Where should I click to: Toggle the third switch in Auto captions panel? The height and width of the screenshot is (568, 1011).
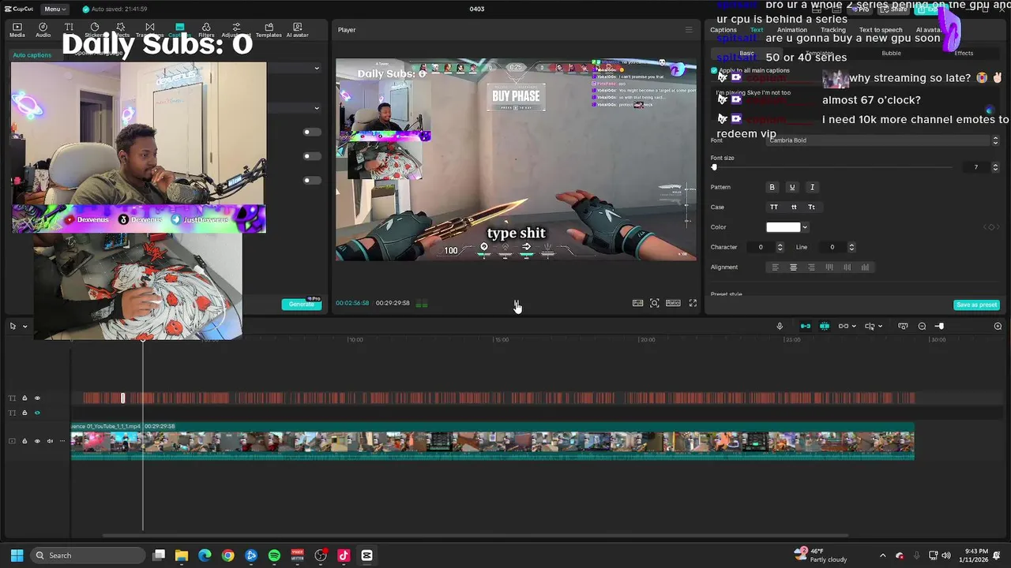(x=312, y=180)
